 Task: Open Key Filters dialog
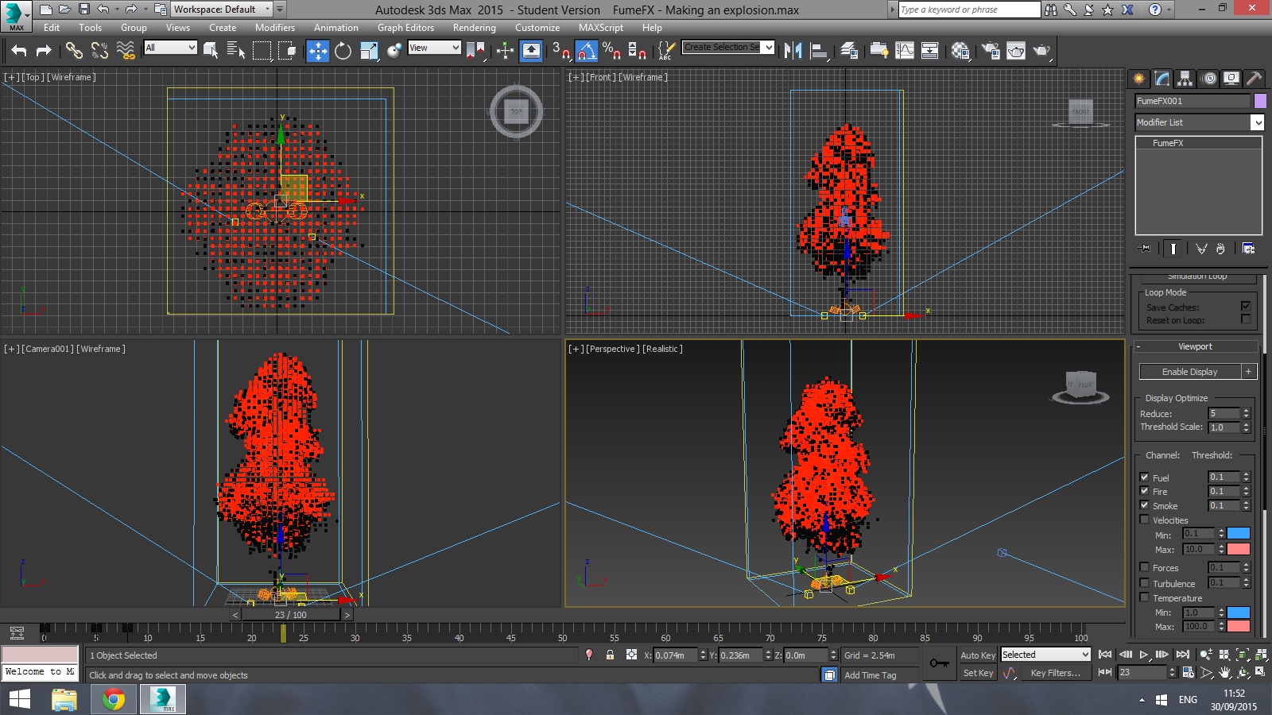tap(1056, 673)
